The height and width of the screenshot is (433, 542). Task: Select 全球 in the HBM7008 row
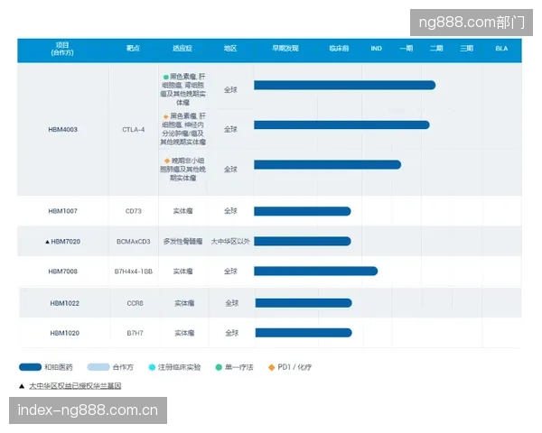pyautogui.click(x=230, y=271)
